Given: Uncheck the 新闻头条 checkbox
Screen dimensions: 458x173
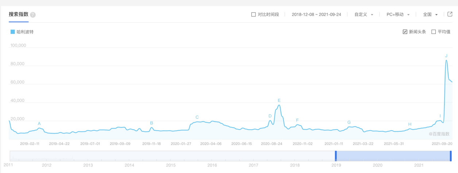Looking at the screenshot, I should [405, 32].
